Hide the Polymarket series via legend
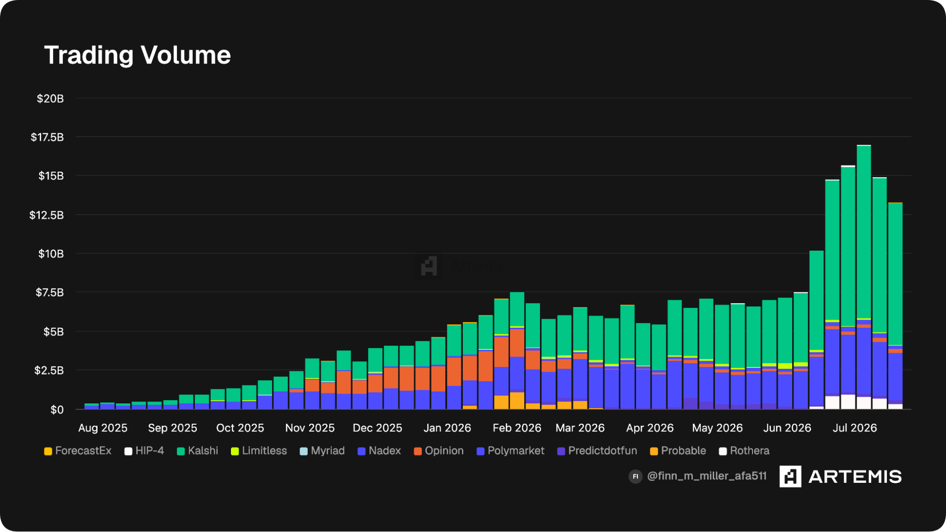The image size is (946, 532). tap(511, 451)
